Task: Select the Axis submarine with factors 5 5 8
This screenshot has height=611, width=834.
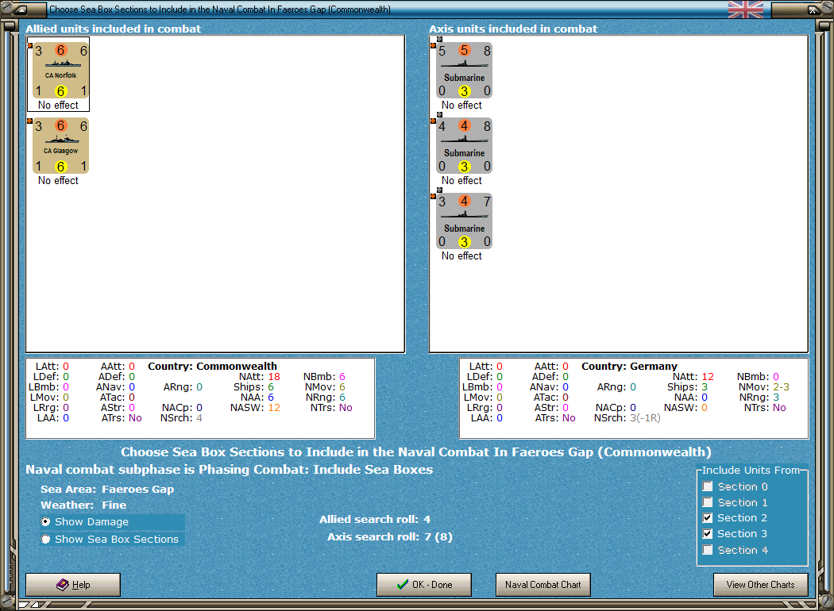Action: coord(464,71)
